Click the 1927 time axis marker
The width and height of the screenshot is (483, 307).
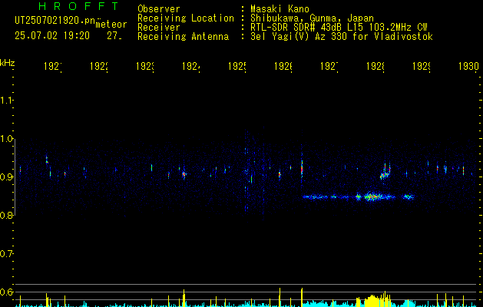tap(329, 66)
